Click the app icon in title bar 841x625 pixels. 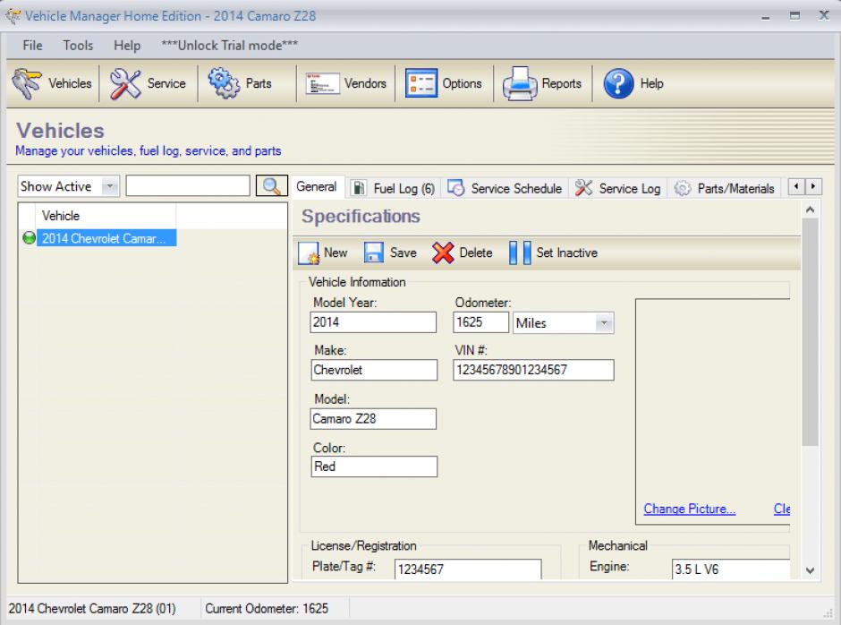click(x=13, y=15)
